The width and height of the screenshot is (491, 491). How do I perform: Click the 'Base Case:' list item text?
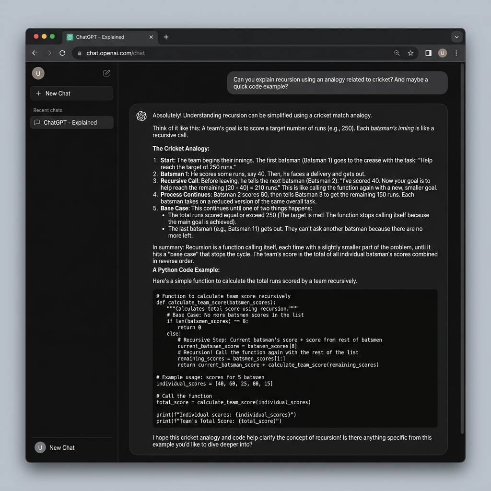tap(236, 208)
